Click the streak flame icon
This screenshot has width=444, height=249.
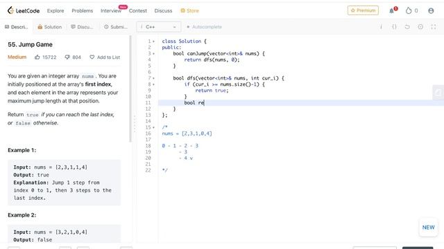click(x=409, y=11)
